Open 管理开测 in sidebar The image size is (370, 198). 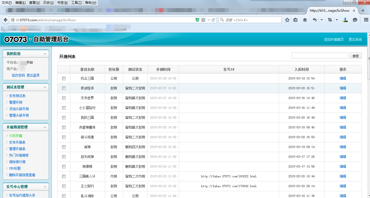pyautogui.click(x=16, y=103)
